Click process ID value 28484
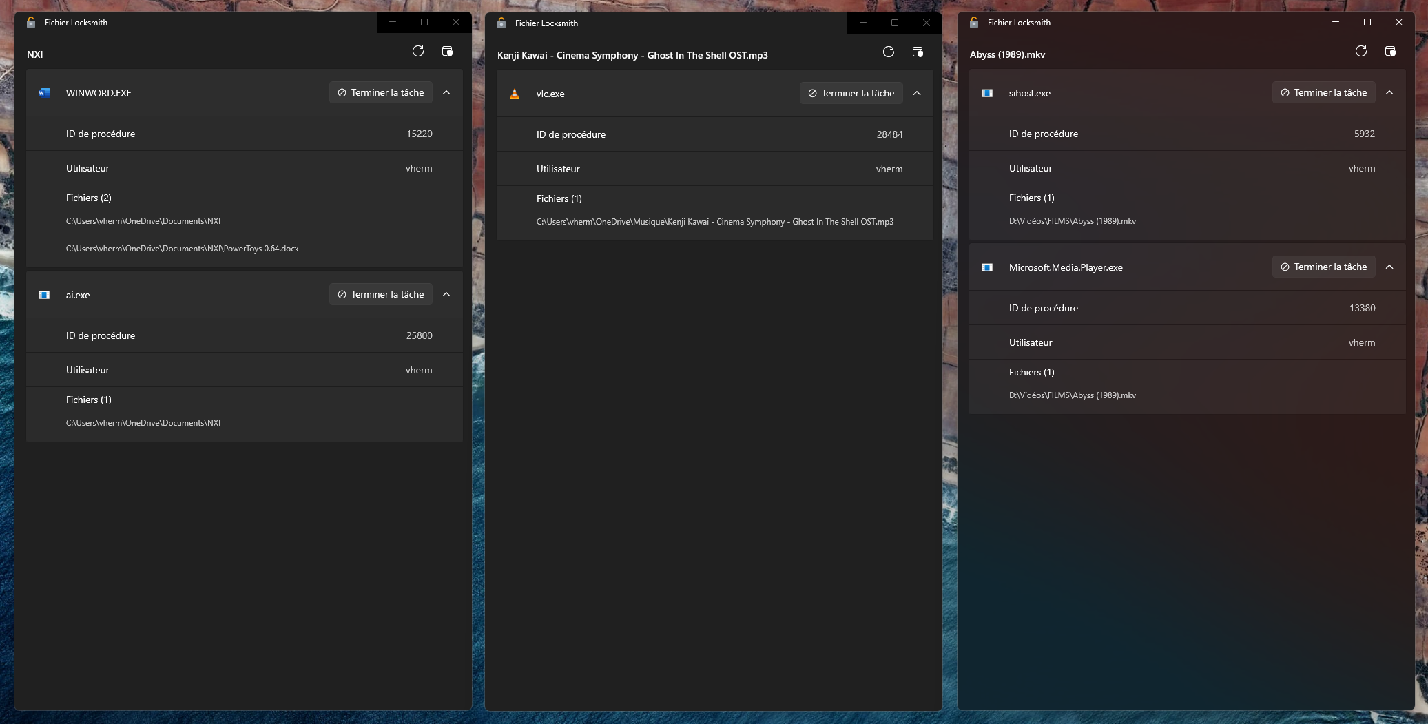 (x=890, y=134)
